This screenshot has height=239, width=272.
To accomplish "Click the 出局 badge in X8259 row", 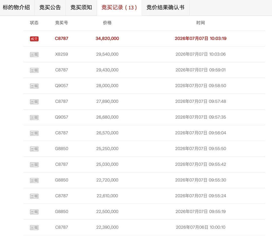I will [x=34, y=55].
